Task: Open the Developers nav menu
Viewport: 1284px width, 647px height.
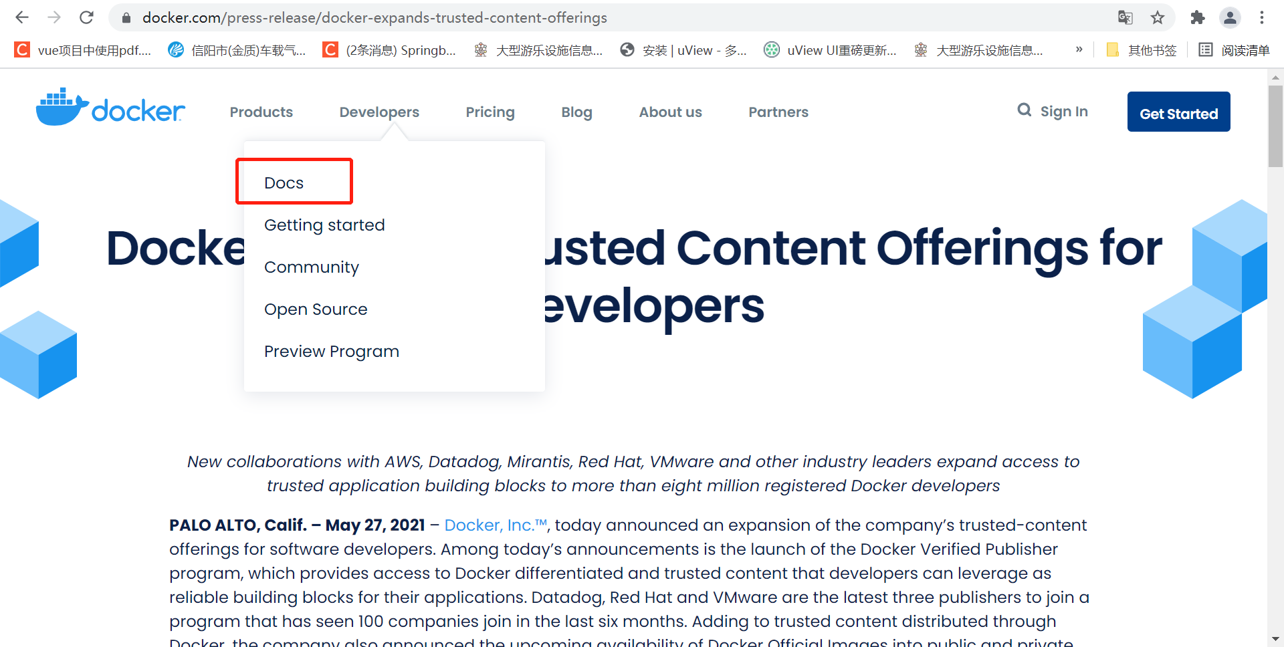Action: tap(379, 112)
